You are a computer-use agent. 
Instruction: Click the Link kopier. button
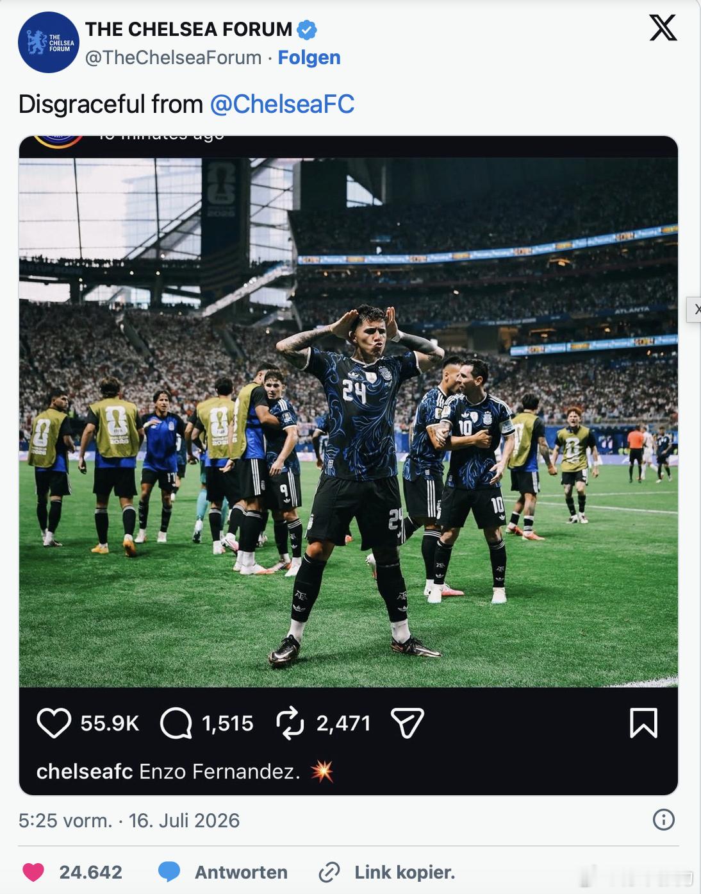click(x=404, y=872)
